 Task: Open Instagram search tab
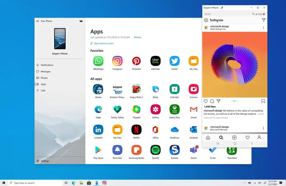(221, 137)
